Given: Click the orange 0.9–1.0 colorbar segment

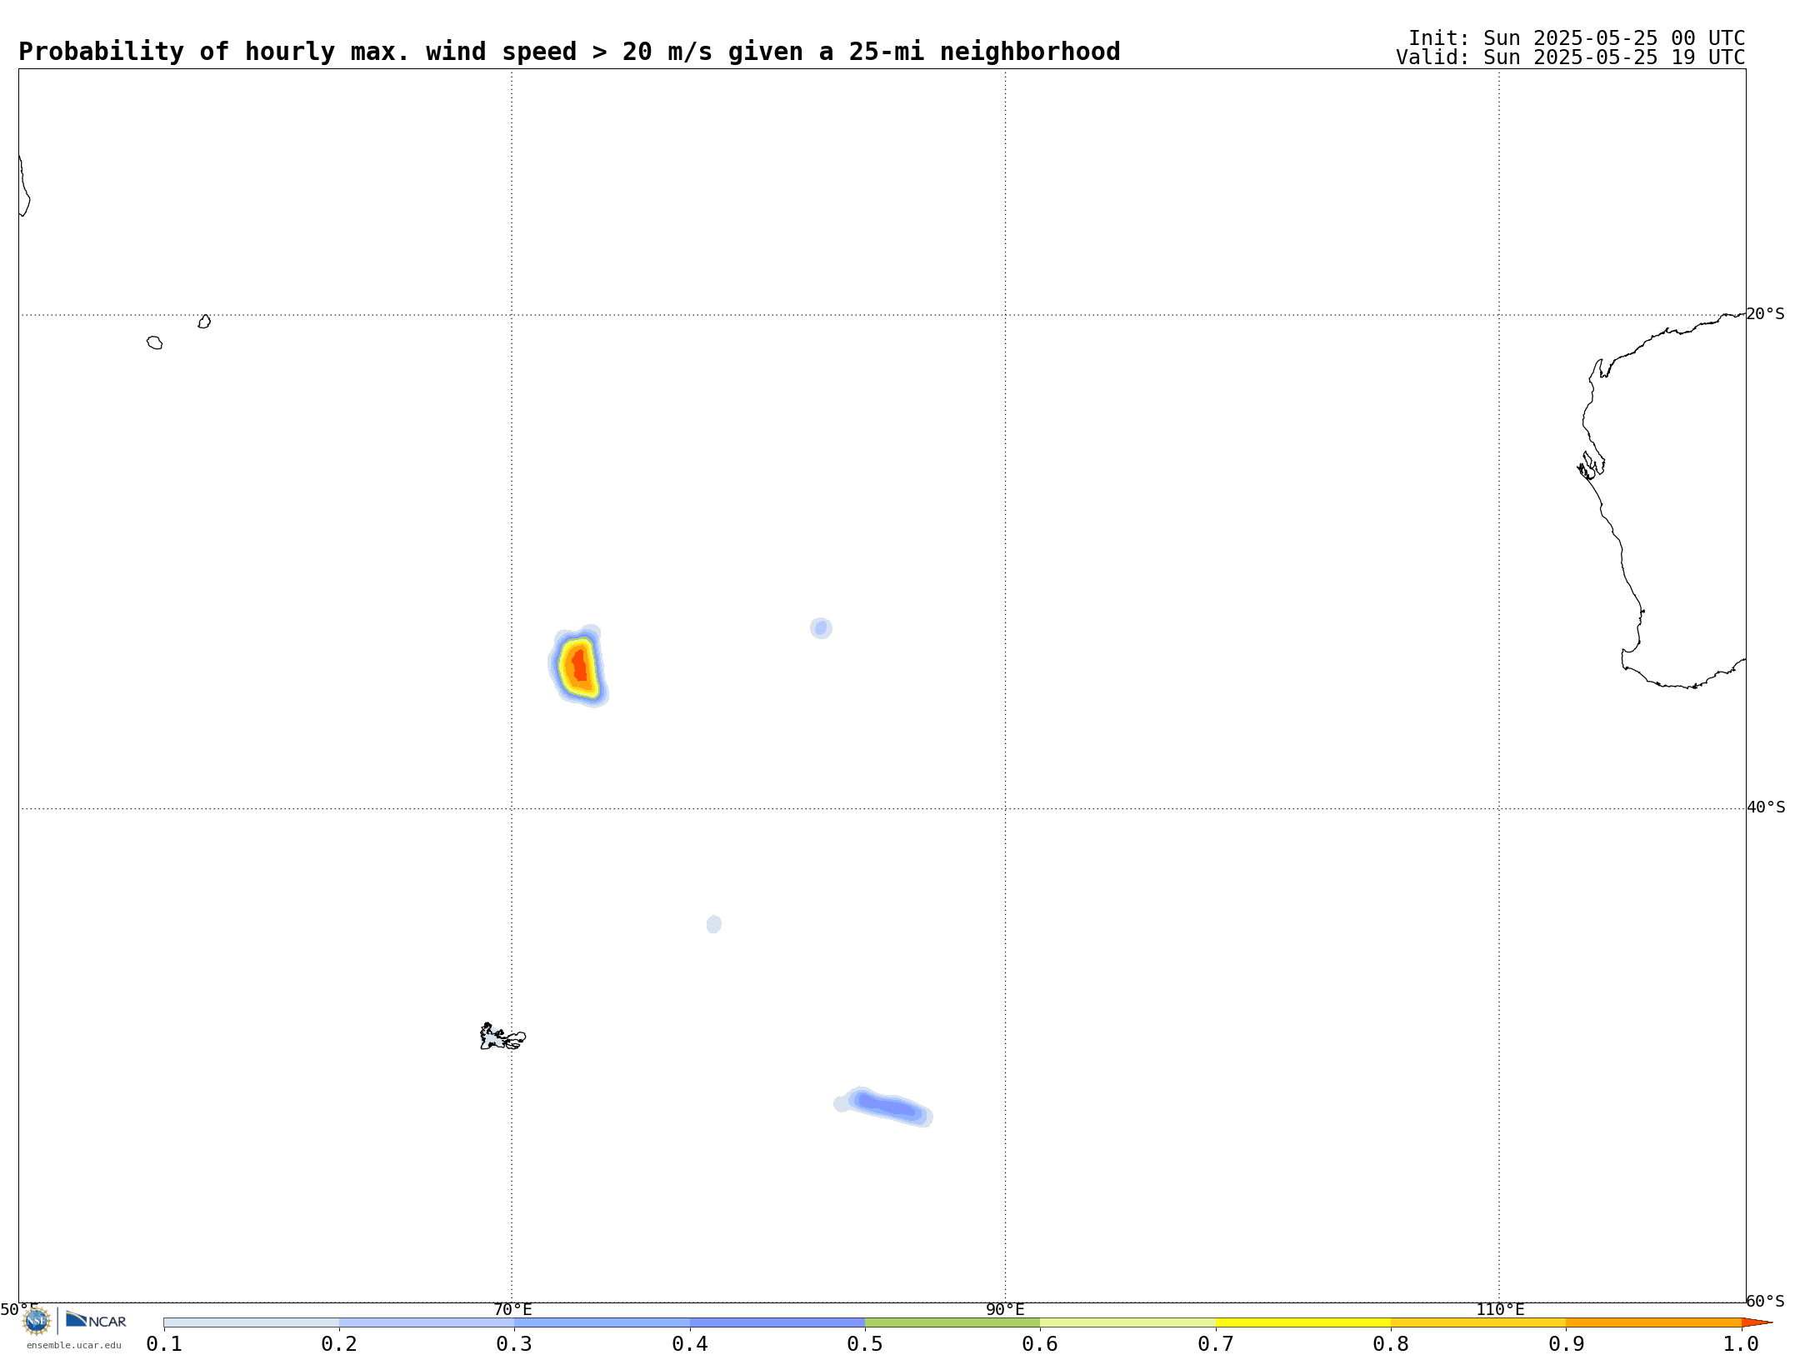Looking at the screenshot, I should coord(1654,1322).
